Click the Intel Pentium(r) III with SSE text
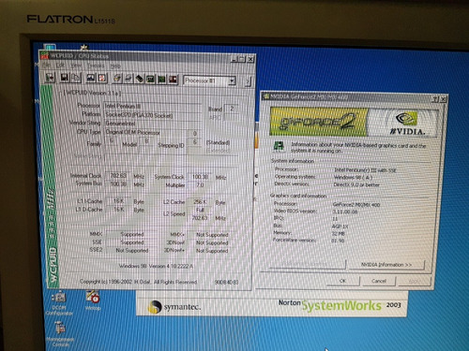The image size is (469, 351). [x=365, y=170]
